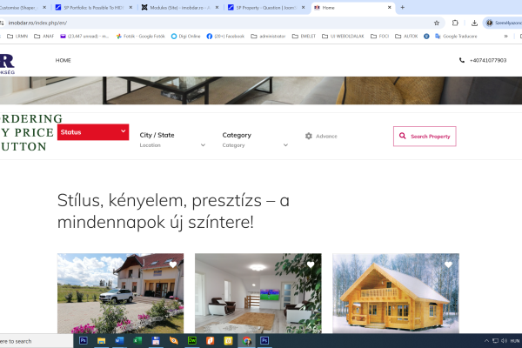Click the Advance gear icon
The height and width of the screenshot is (348, 522).
[309, 137]
